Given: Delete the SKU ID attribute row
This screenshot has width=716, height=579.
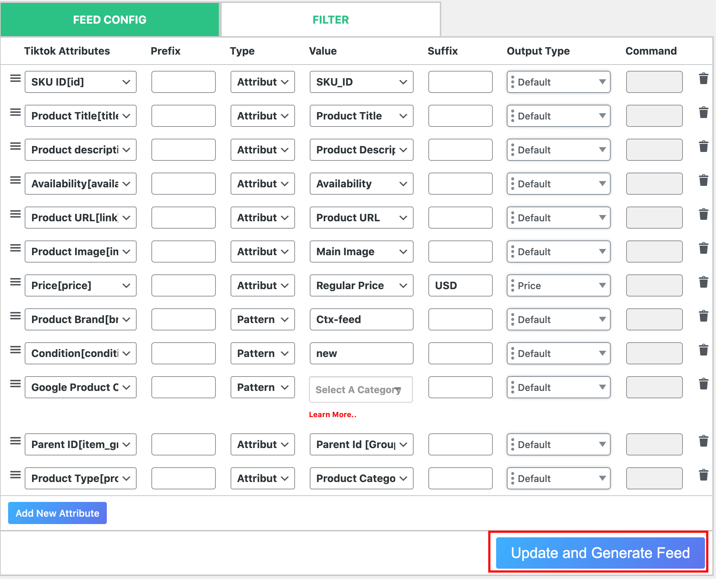Looking at the screenshot, I should (x=704, y=78).
